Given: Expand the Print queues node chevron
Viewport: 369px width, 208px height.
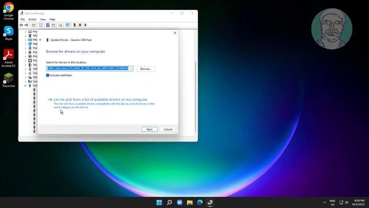Looking at the screenshot, I should [25, 57].
